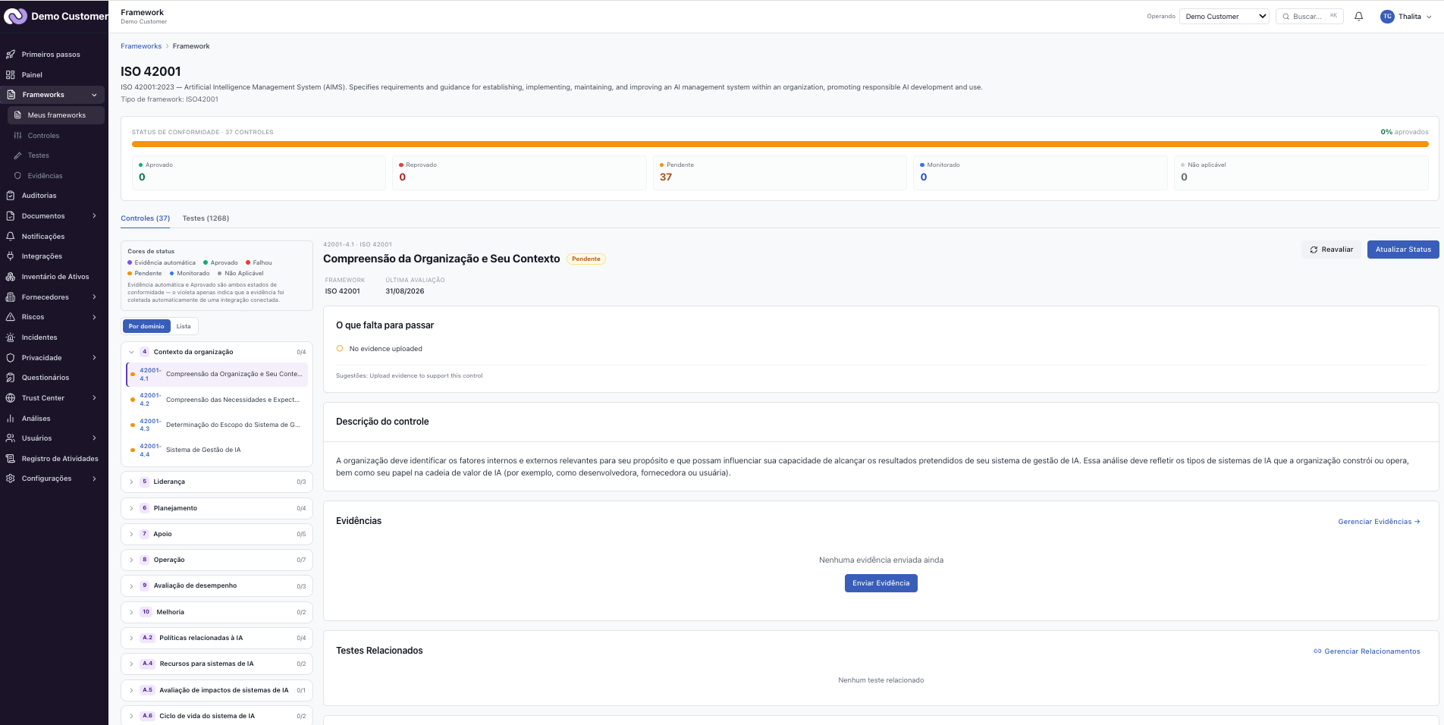Switch view to Lista

pyautogui.click(x=184, y=326)
